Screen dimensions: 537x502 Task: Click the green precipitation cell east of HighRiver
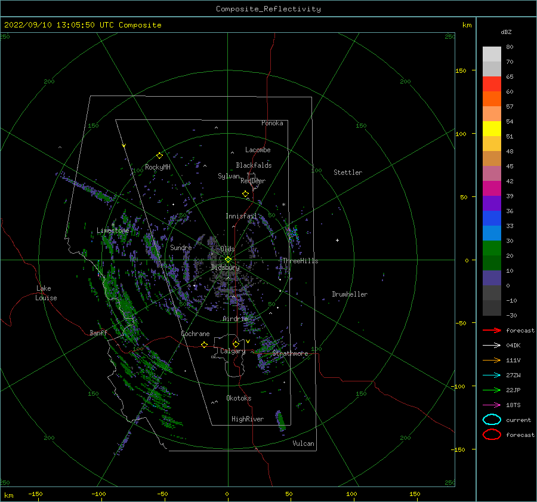pyautogui.click(x=281, y=420)
